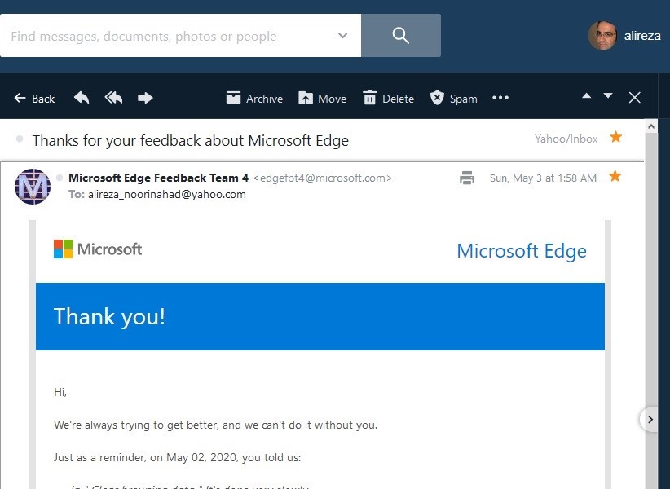The image size is (670, 489).
Task: Close the message view with X
Action: (634, 98)
